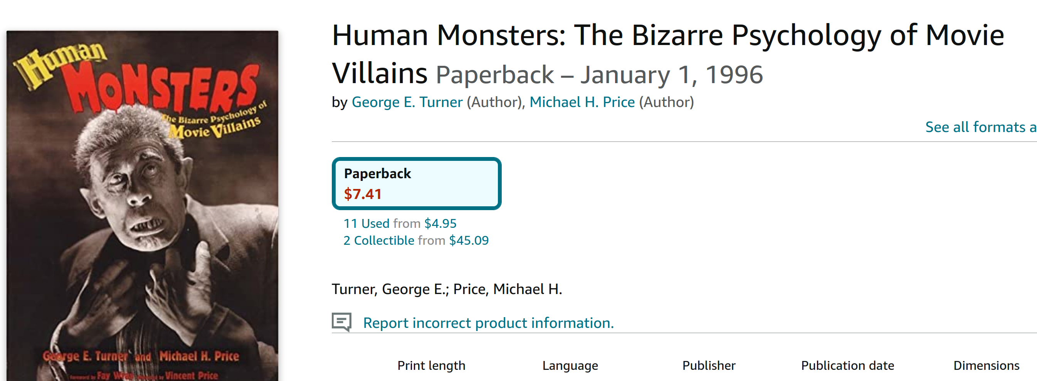Image resolution: width=1037 pixels, height=381 pixels.
Task: Click See all formats link
Action: point(981,127)
